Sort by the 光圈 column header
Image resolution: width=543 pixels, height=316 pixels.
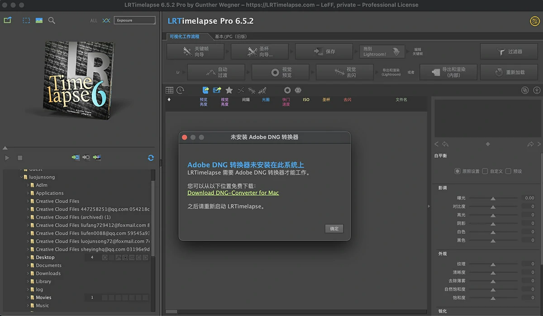point(266,99)
